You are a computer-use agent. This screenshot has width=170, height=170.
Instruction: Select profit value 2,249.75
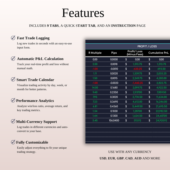tap(137, 78)
